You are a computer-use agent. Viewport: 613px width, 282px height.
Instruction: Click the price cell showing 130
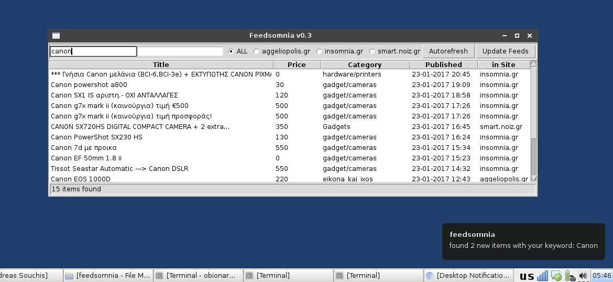tap(282, 137)
